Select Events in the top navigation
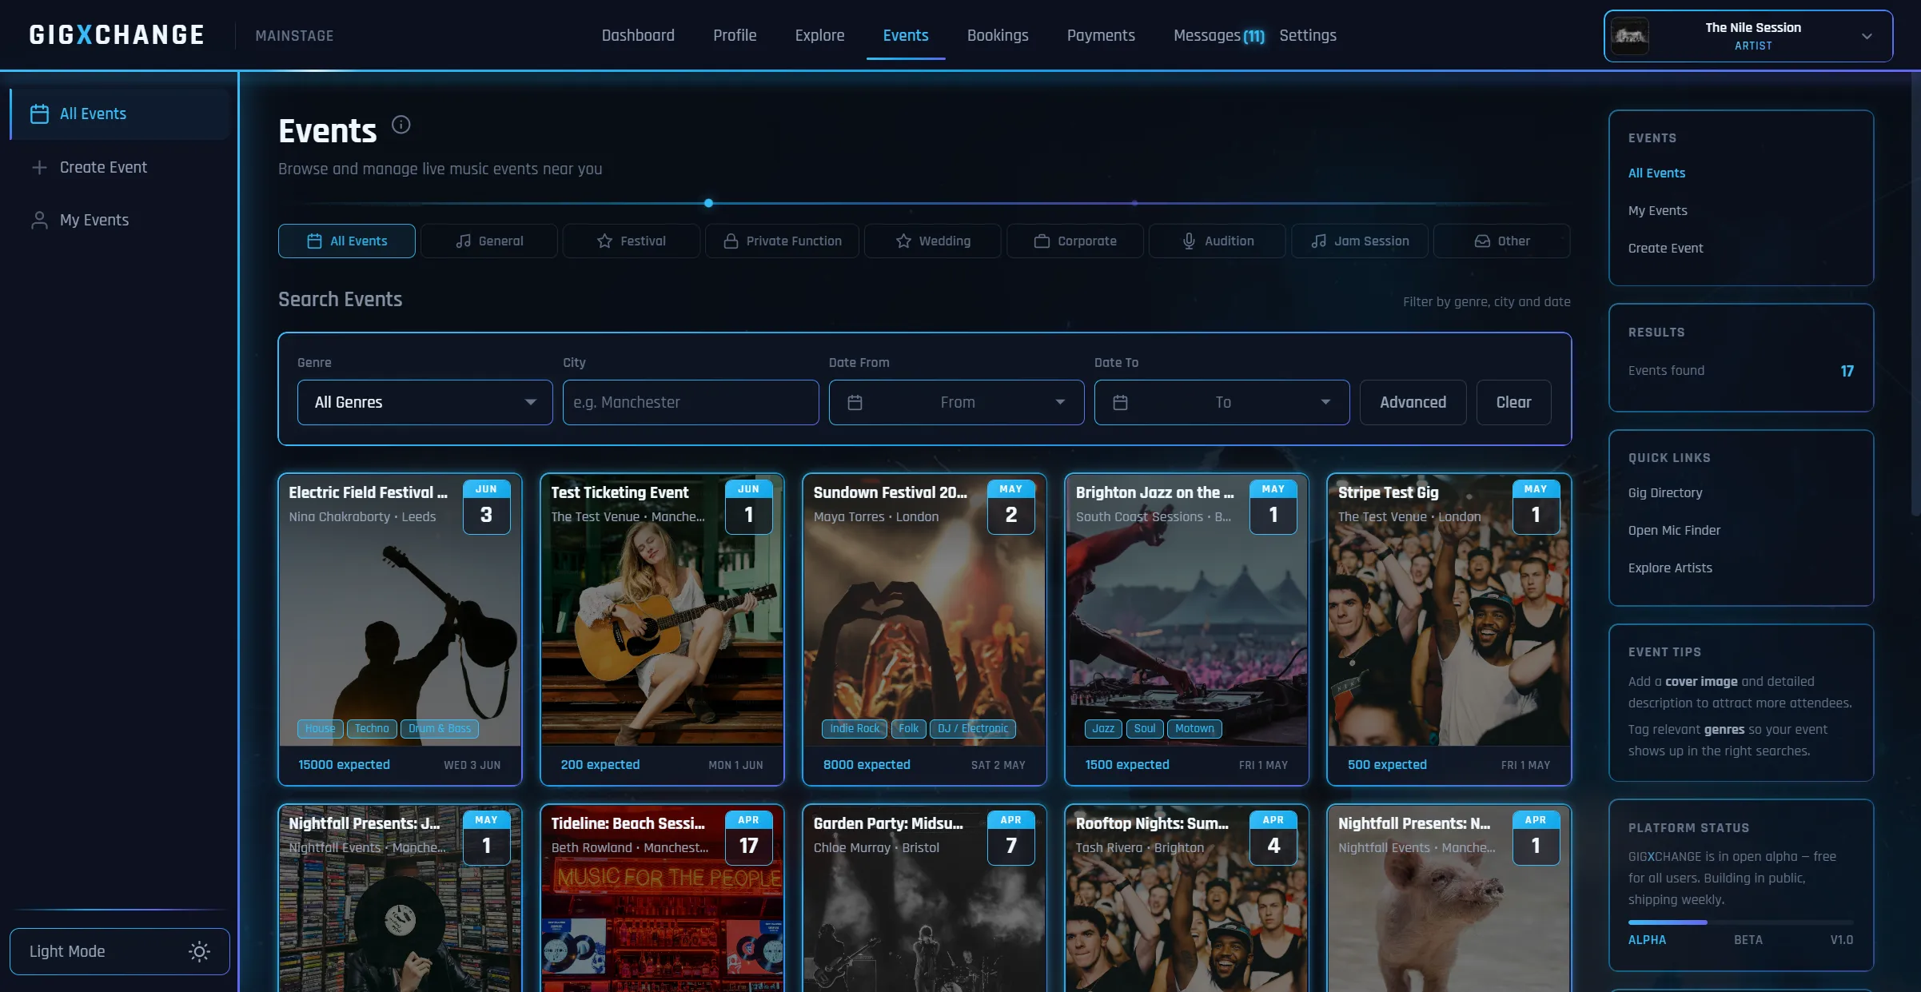 906,35
